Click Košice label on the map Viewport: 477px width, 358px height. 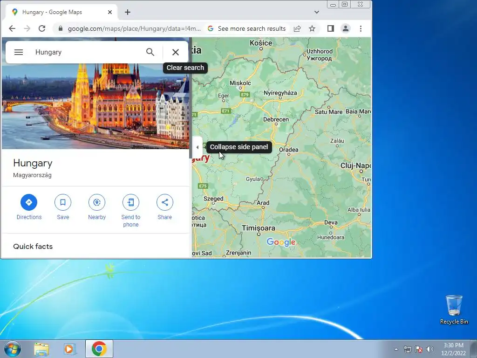click(x=261, y=43)
